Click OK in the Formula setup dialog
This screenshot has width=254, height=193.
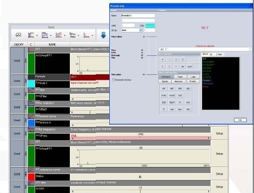(240, 120)
